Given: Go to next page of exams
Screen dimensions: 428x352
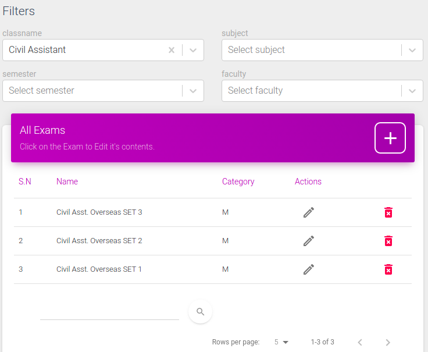Looking at the screenshot, I should point(388,342).
